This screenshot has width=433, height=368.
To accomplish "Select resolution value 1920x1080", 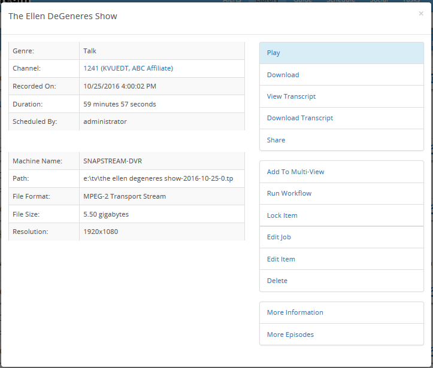I will (101, 232).
